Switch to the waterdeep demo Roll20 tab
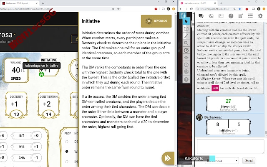267x167 pixels. tap(198, 3)
